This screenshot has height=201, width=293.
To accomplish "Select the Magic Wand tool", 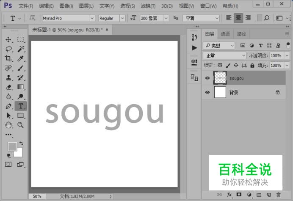I will click(x=21, y=49).
